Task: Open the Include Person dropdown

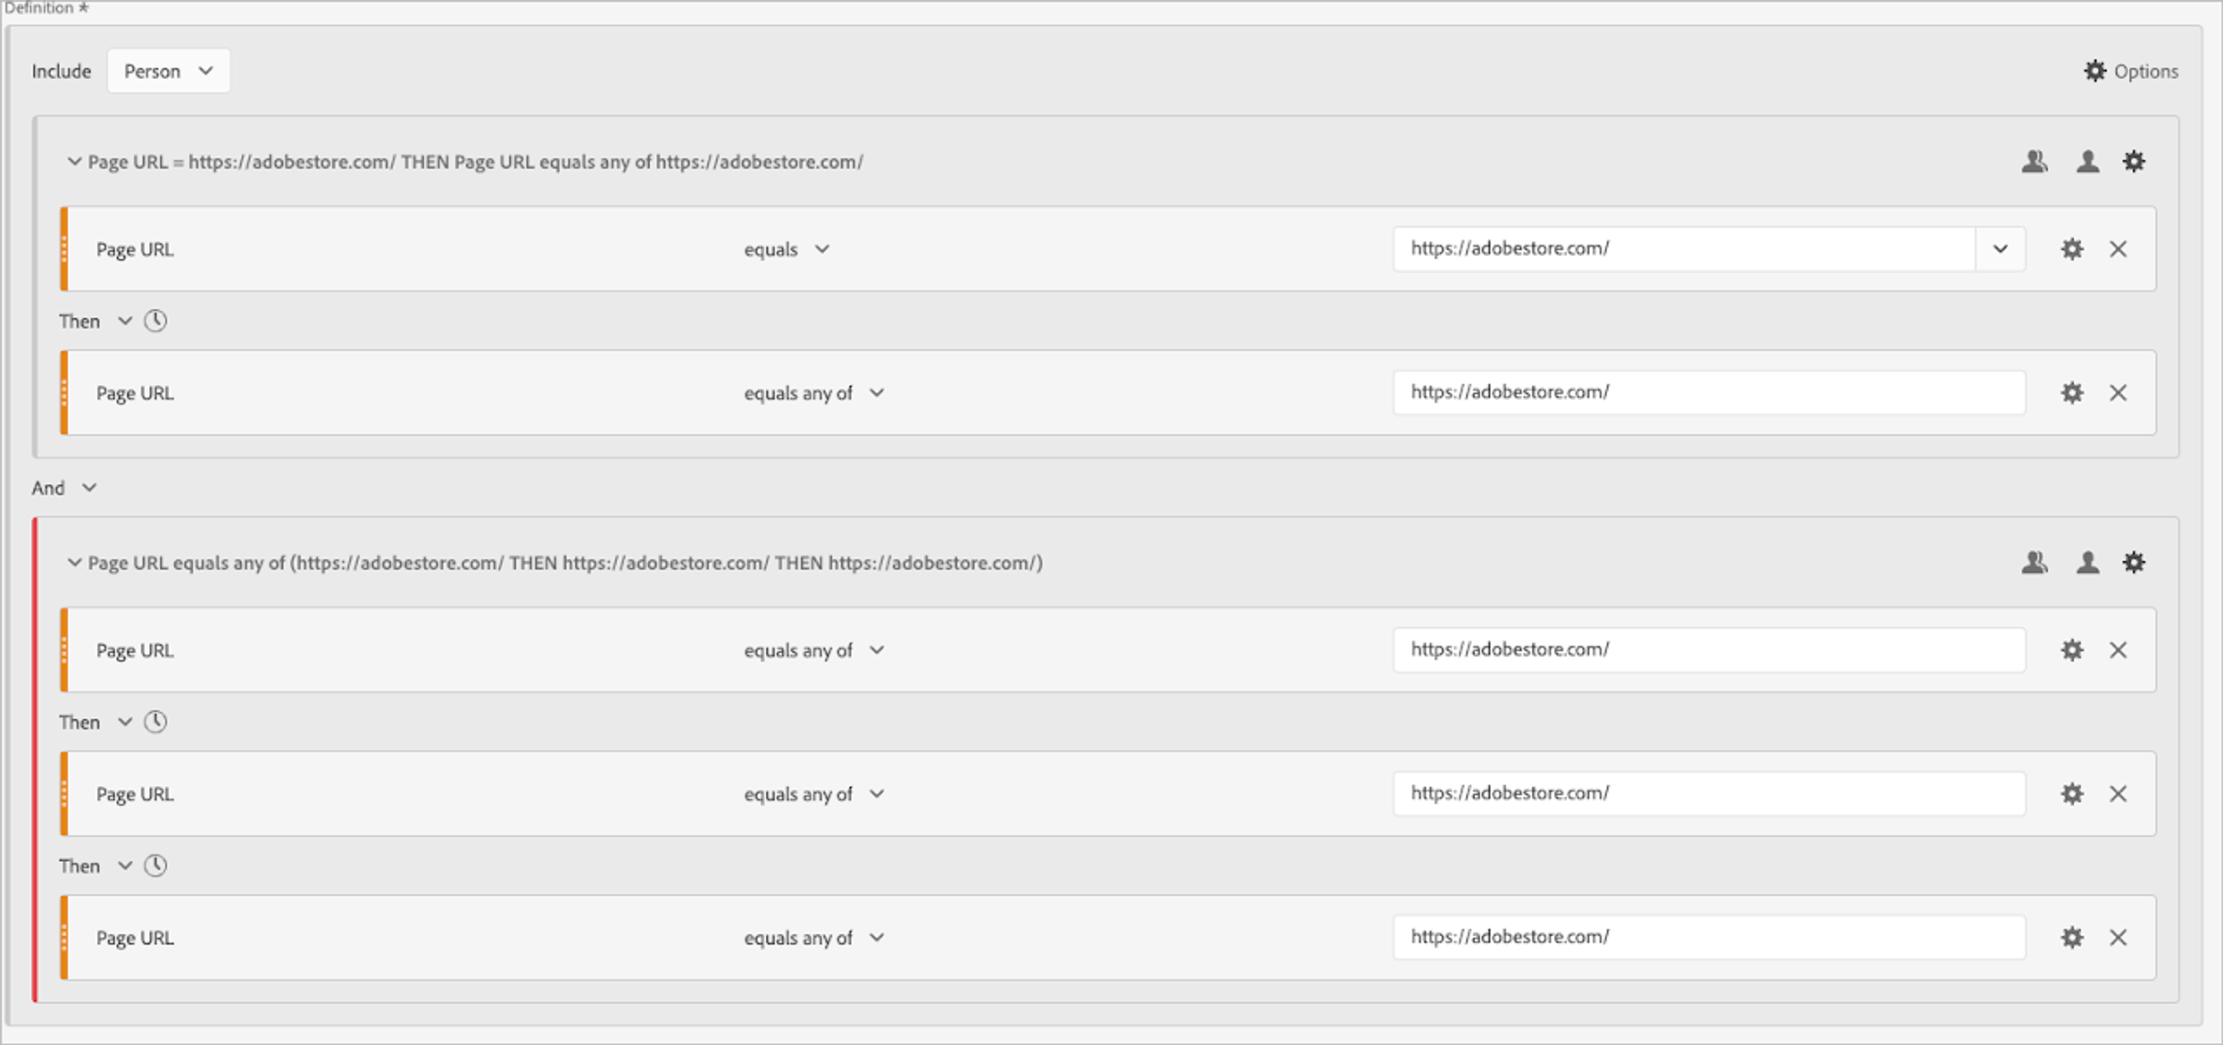Action: (x=167, y=71)
